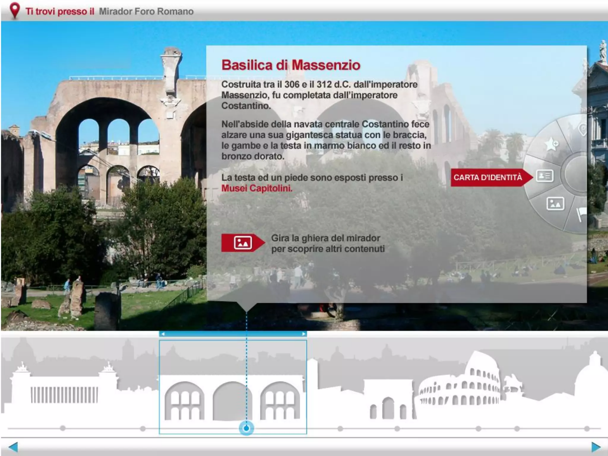This screenshot has width=608, height=456.
Task: Click left arrow on blue selection bar
Action: 163,334
